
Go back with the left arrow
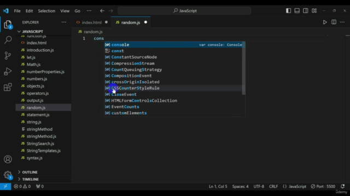point(102,11)
